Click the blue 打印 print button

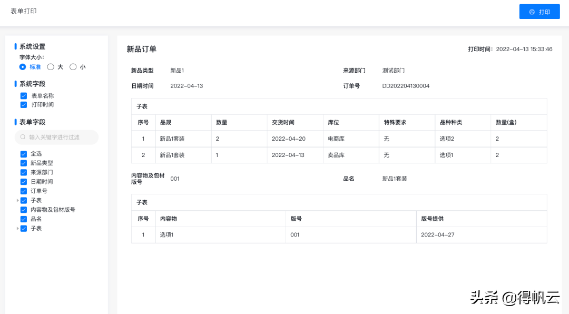coord(539,12)
